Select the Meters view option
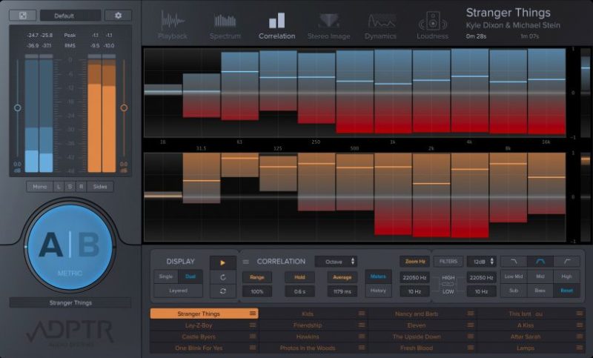Image resolution: width=593 pixels, height=358 pixels. (378, 276)
